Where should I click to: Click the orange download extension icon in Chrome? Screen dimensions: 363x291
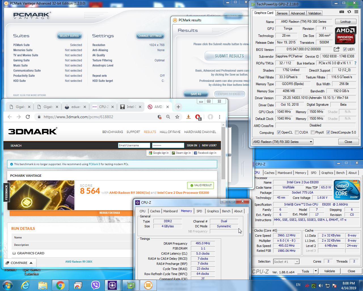click(188, 117)
